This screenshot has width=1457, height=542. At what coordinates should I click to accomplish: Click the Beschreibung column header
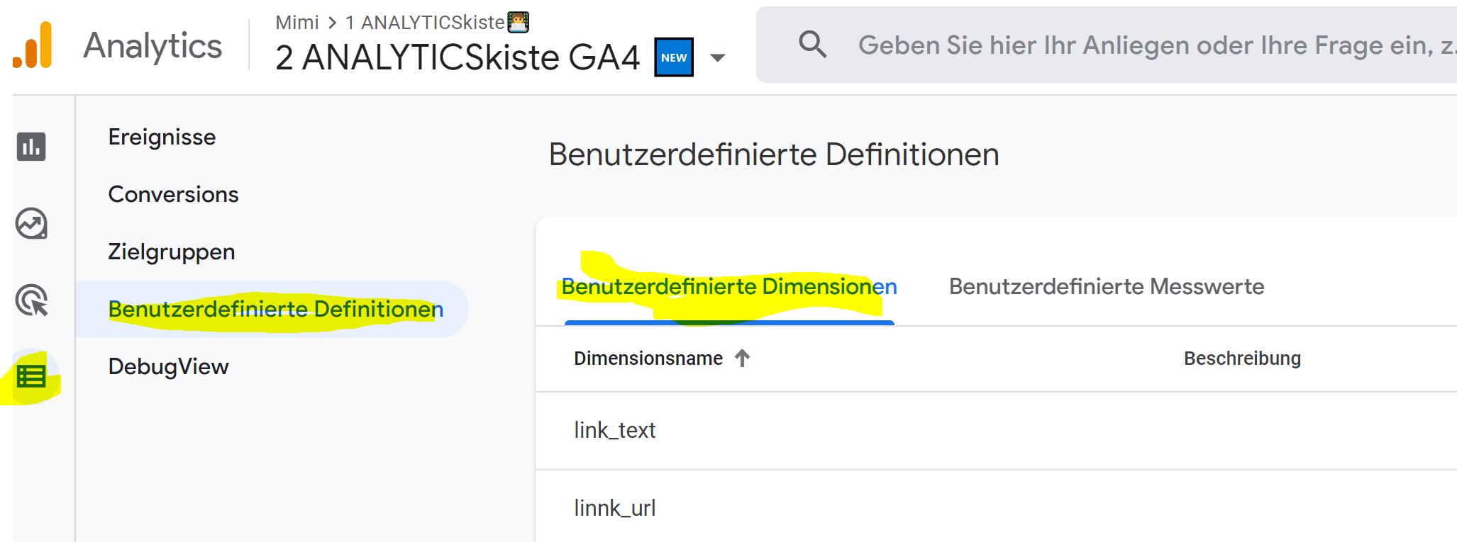click(x=1241, y=358)
